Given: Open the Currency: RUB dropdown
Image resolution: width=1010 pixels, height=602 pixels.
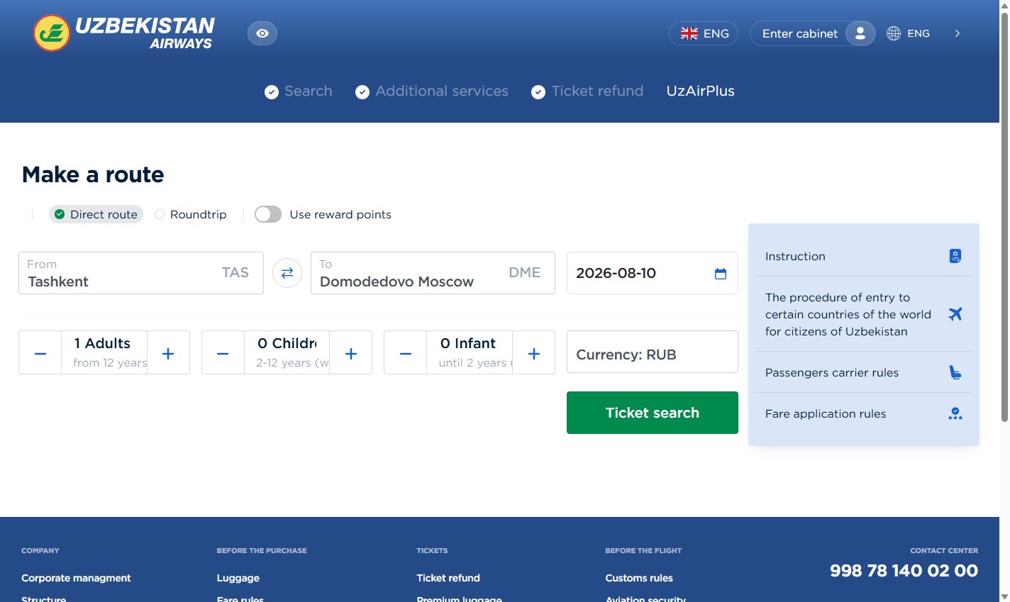Looking at the screenshot, I should pyautogui.click(x=653, y=352).
